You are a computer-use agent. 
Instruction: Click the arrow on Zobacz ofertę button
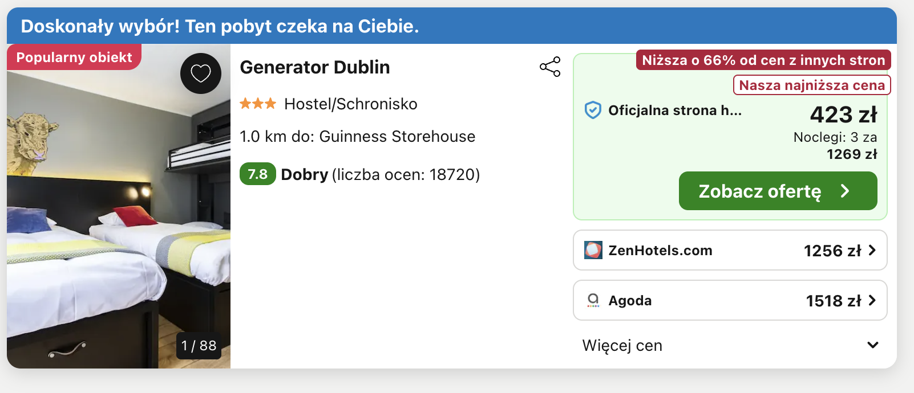pos(846,191)
